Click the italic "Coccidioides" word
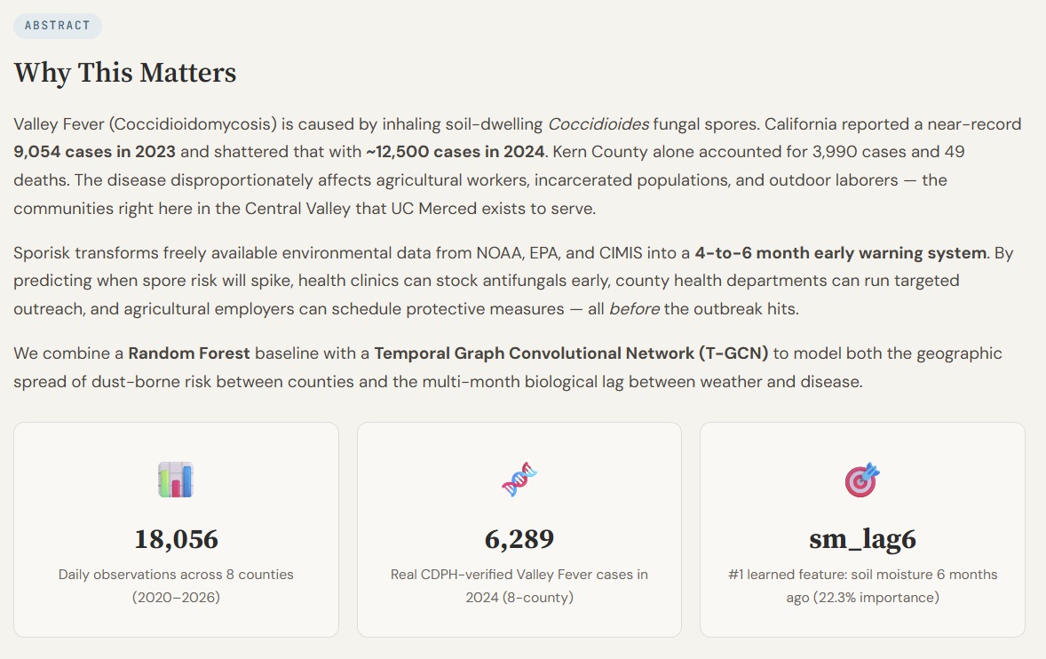The width and height of the screenshot is (1046, 659). pos(598,124)
